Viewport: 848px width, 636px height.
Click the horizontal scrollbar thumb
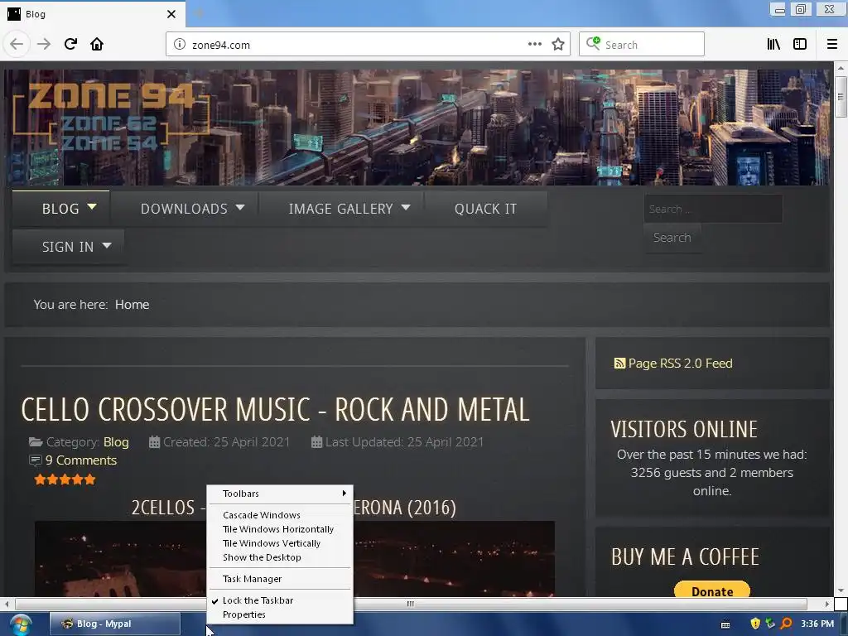[x=411, y=604]
